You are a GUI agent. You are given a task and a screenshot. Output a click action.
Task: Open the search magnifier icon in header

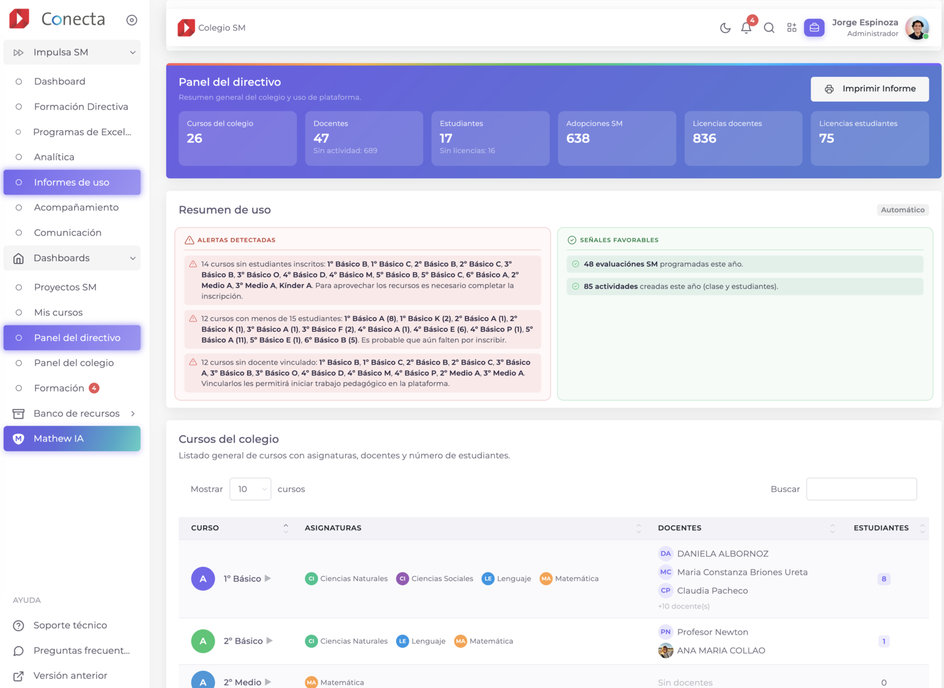tap(769, 28)
